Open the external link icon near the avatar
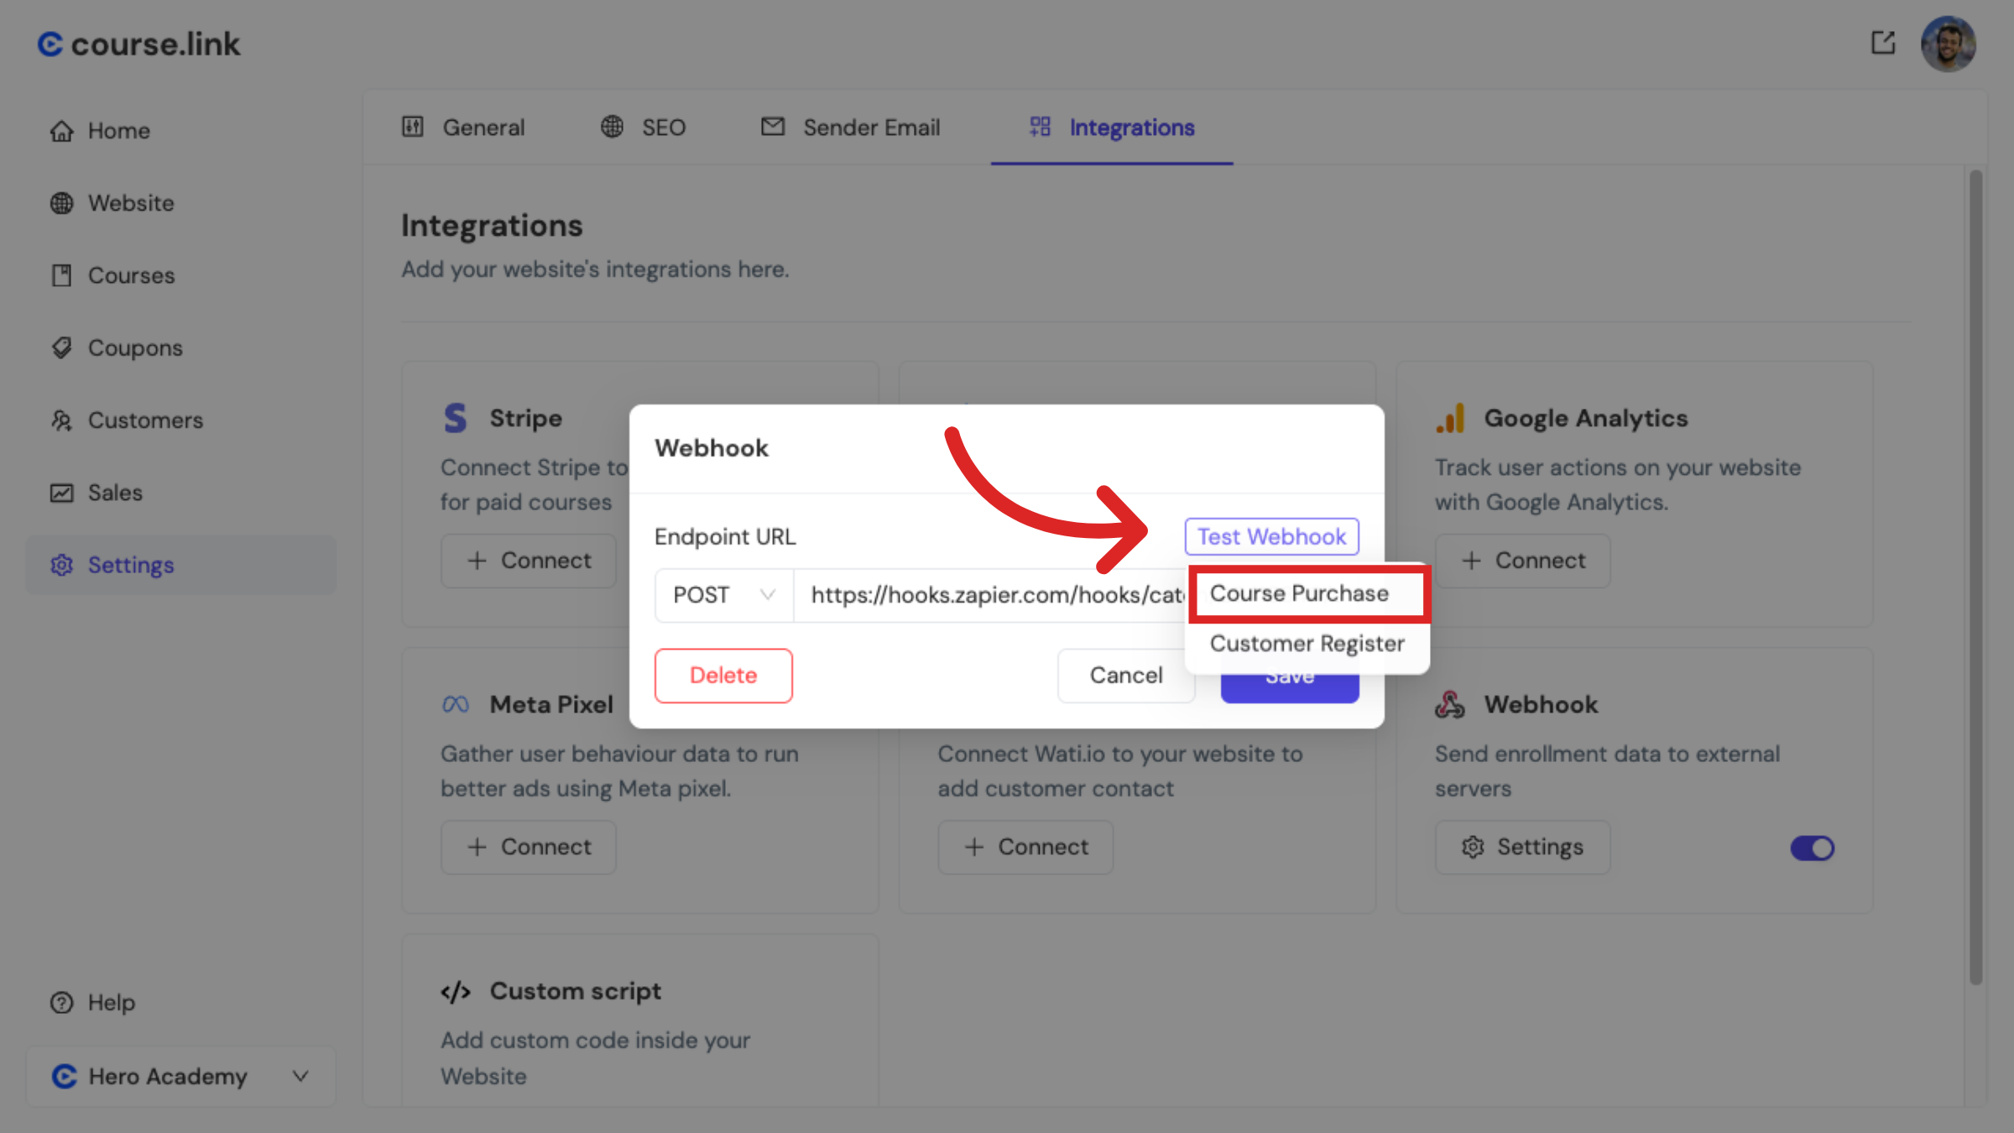This screenshot has height=1133, width=2014. (x=1884, y=43)
